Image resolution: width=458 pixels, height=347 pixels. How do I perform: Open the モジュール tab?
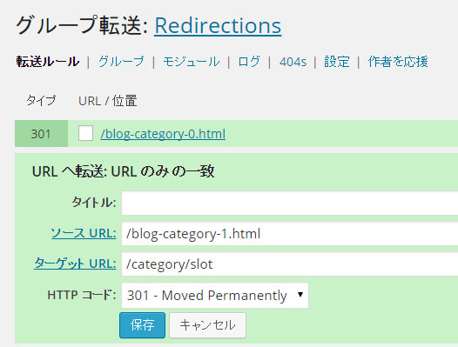(191, 62)
